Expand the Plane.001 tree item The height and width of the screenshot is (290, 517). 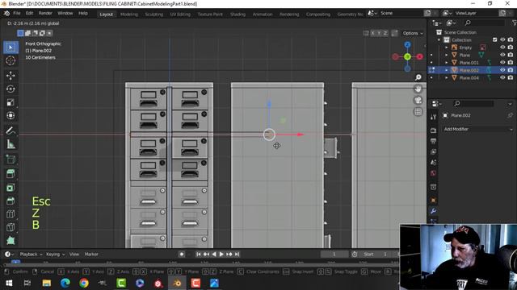447,63
